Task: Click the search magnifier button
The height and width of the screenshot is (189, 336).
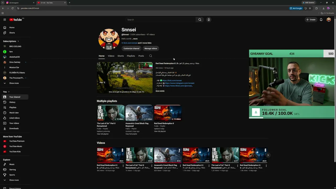Action: click(x=200, y=20)
